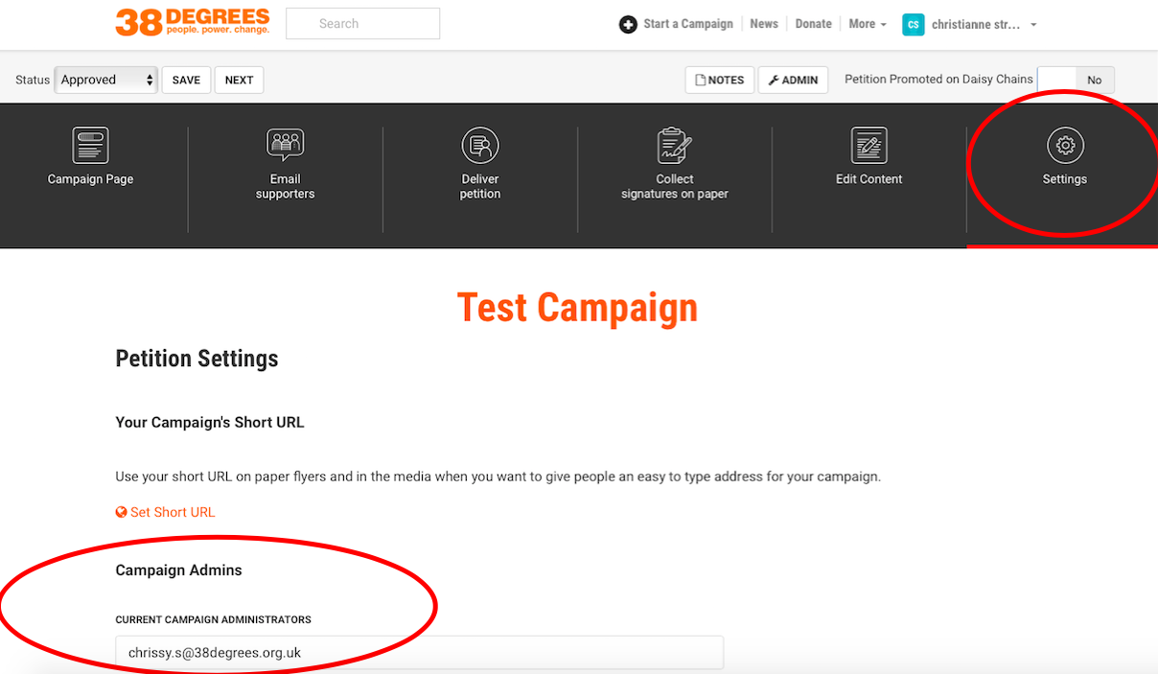
Task: Open the News menu item
Action: (x=764, y=25)
